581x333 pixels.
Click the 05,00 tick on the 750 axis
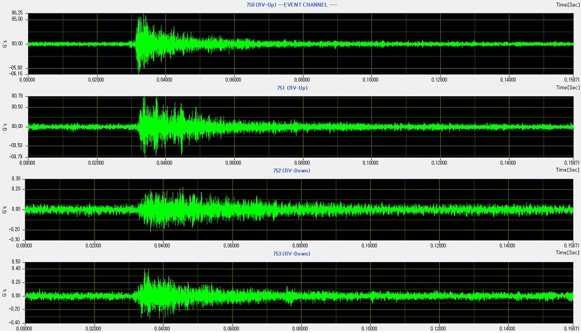coord(17,19)
